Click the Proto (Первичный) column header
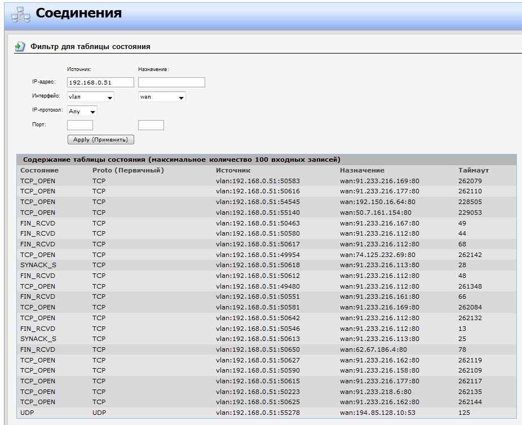The width and height of the screenshot is (522, 425). coord(128,170)
